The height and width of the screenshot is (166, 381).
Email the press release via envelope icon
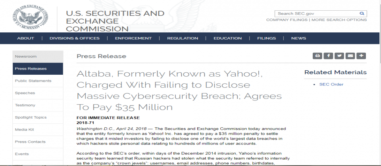point(350,56)
